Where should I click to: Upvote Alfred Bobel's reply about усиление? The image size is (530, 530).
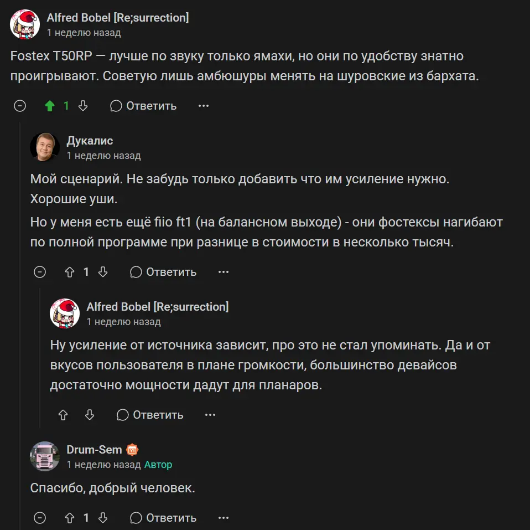pyautogui.click(x=63, y=415)
